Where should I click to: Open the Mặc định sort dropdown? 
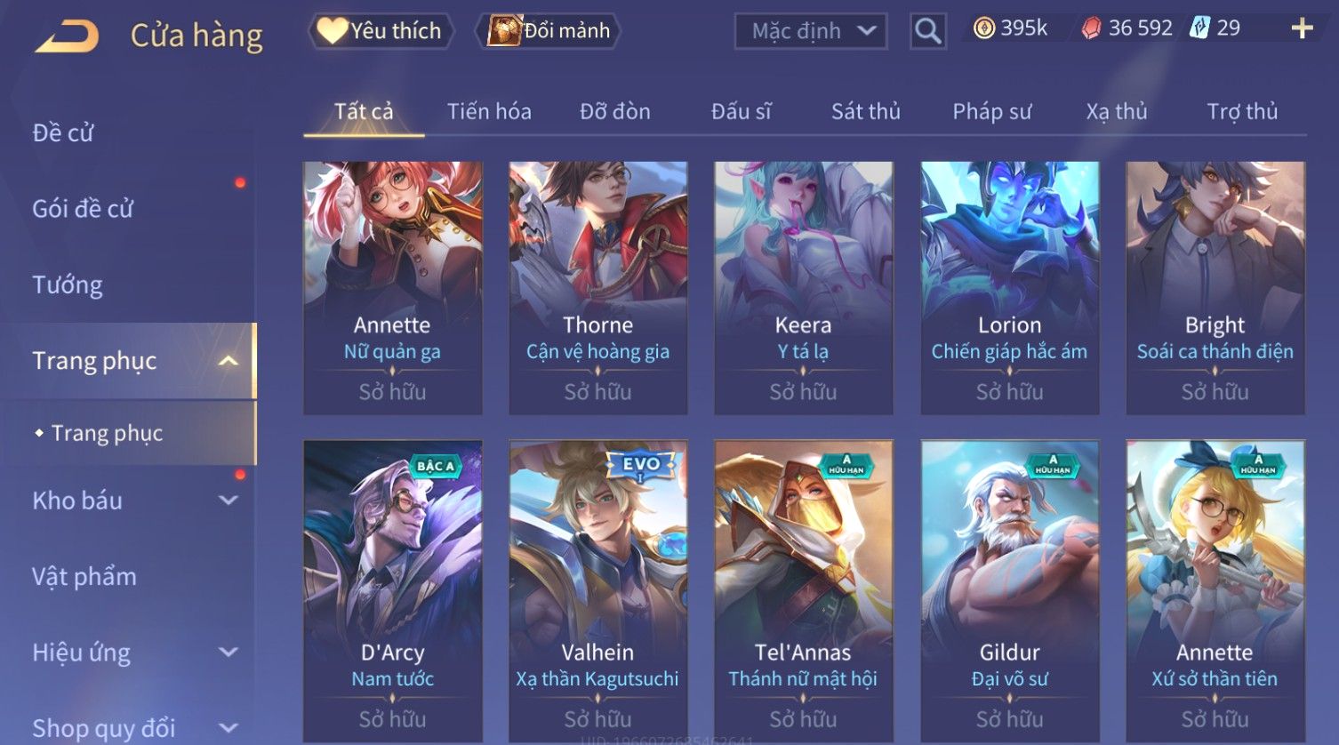coord(811,31)
